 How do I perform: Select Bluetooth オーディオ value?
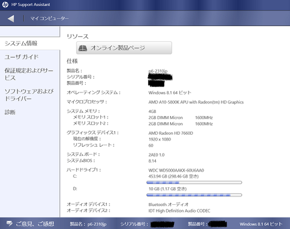169,205
